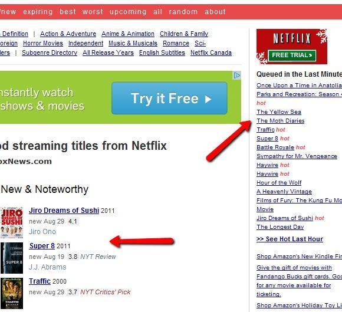This screenshot has height=312, width=342.
Task: Open The Yellow Sea link
Action: coord(279,112)
